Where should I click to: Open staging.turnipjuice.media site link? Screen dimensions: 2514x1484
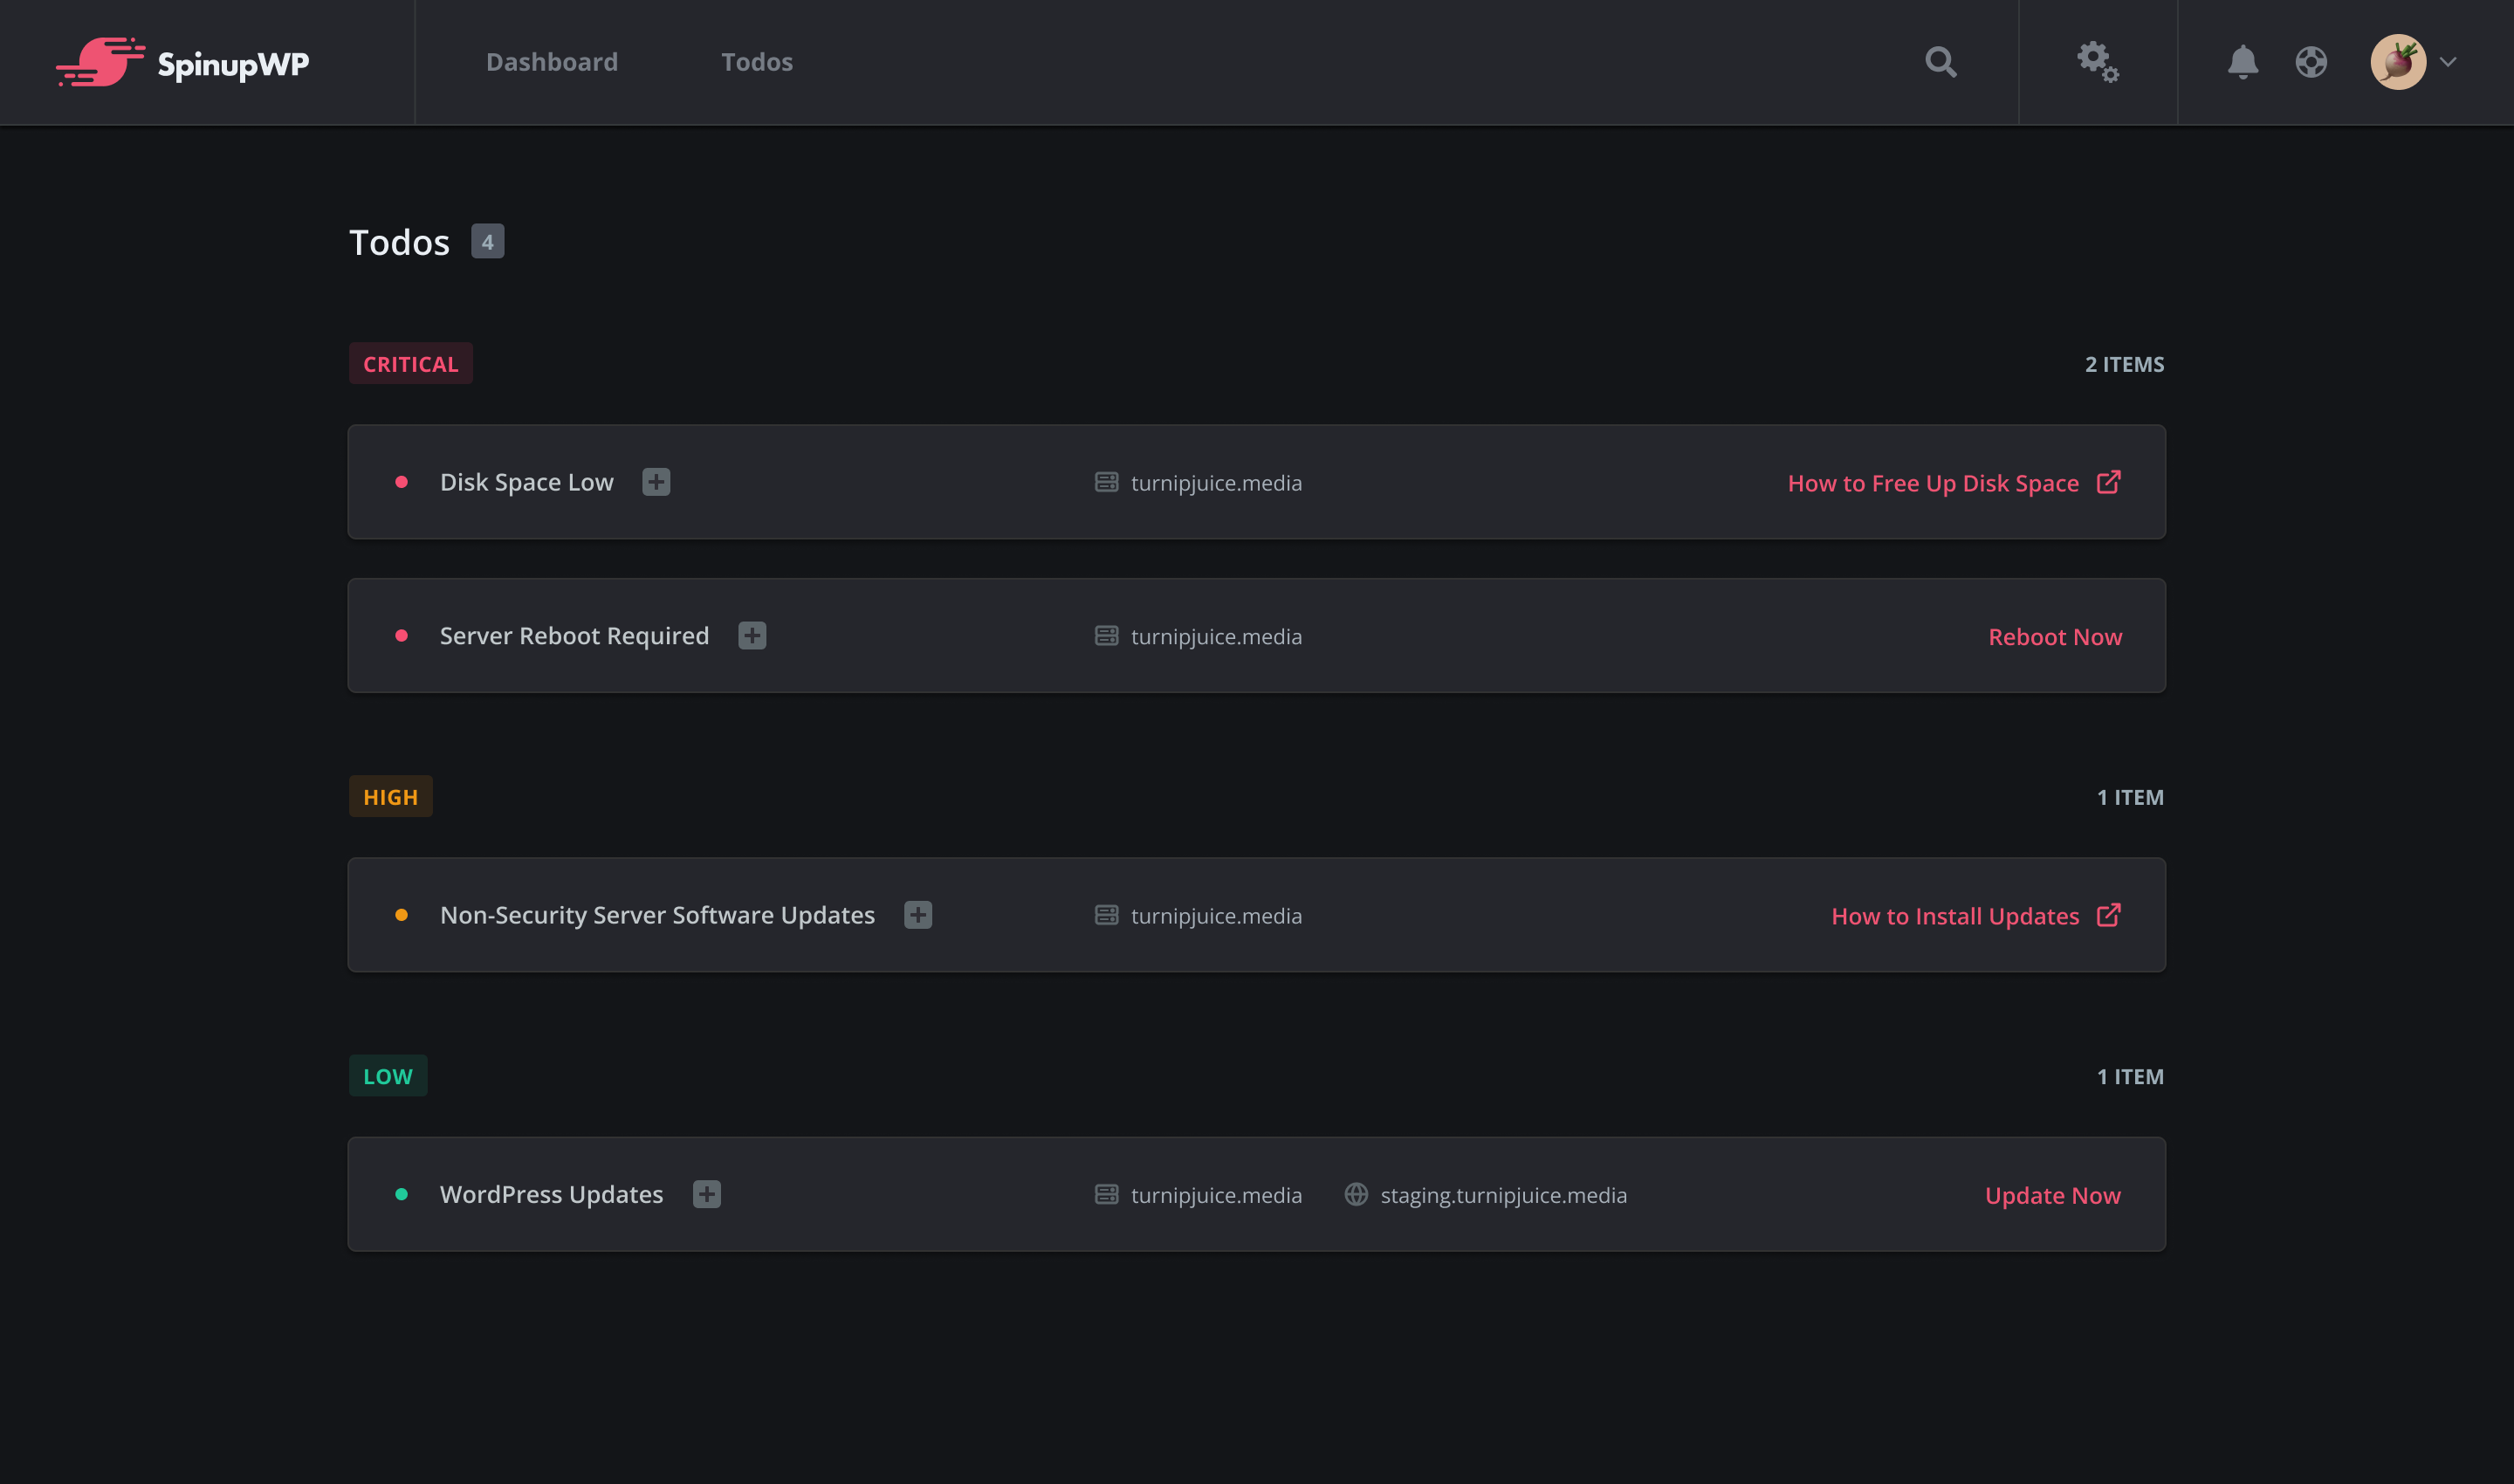pyautogui.click(x=1503, y=1195)
